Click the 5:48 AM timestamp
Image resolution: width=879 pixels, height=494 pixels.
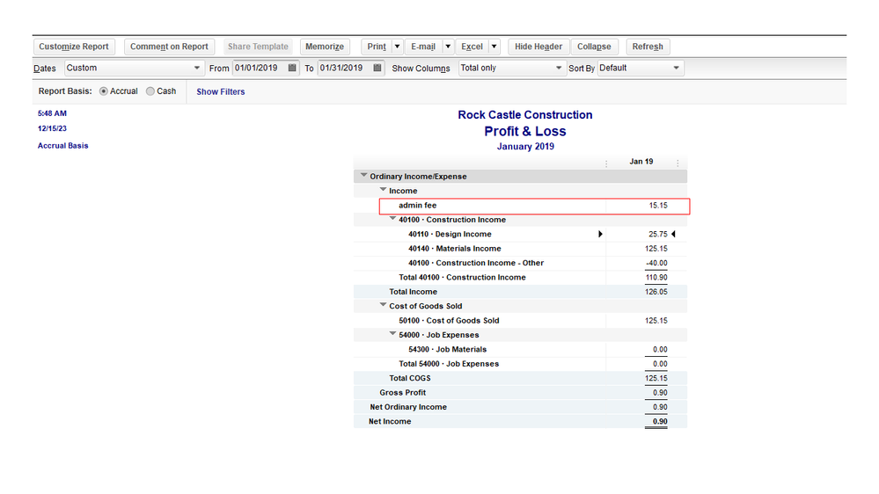coord(52,113)
